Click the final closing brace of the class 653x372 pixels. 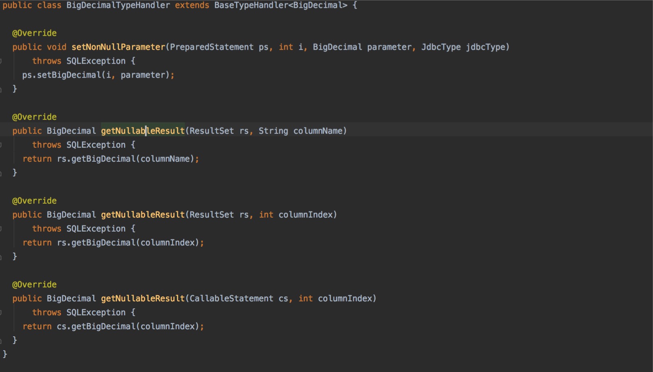[x=5, y=354]
